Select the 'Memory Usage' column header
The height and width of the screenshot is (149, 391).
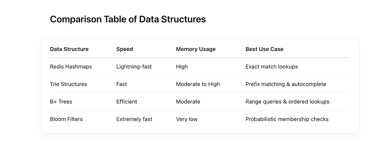pos(196,49)
